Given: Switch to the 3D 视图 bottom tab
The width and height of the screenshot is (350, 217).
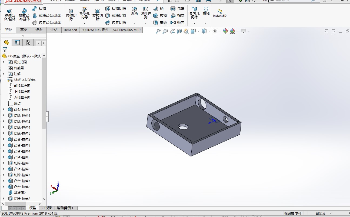Looking at the screenshot, I should 46,208.
